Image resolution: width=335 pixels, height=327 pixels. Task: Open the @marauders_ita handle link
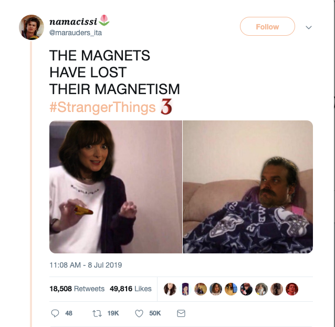point(76,33)
